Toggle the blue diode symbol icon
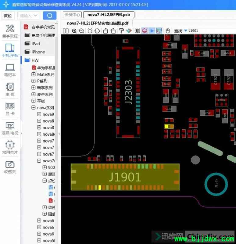 coord(152,31)
